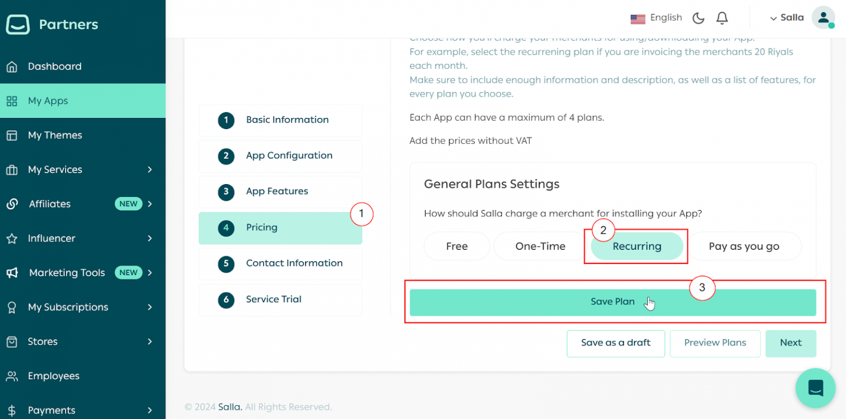Open the live chat support bubble

[815, 388]
